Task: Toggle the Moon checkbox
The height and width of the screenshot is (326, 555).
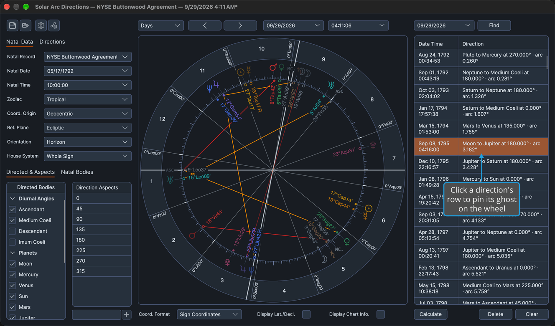Action: click(x=13, y=264)
